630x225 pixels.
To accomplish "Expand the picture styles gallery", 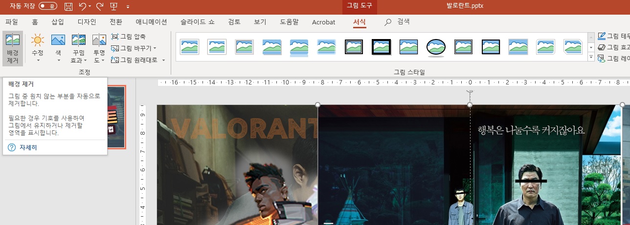I will (x=591, y=58).
